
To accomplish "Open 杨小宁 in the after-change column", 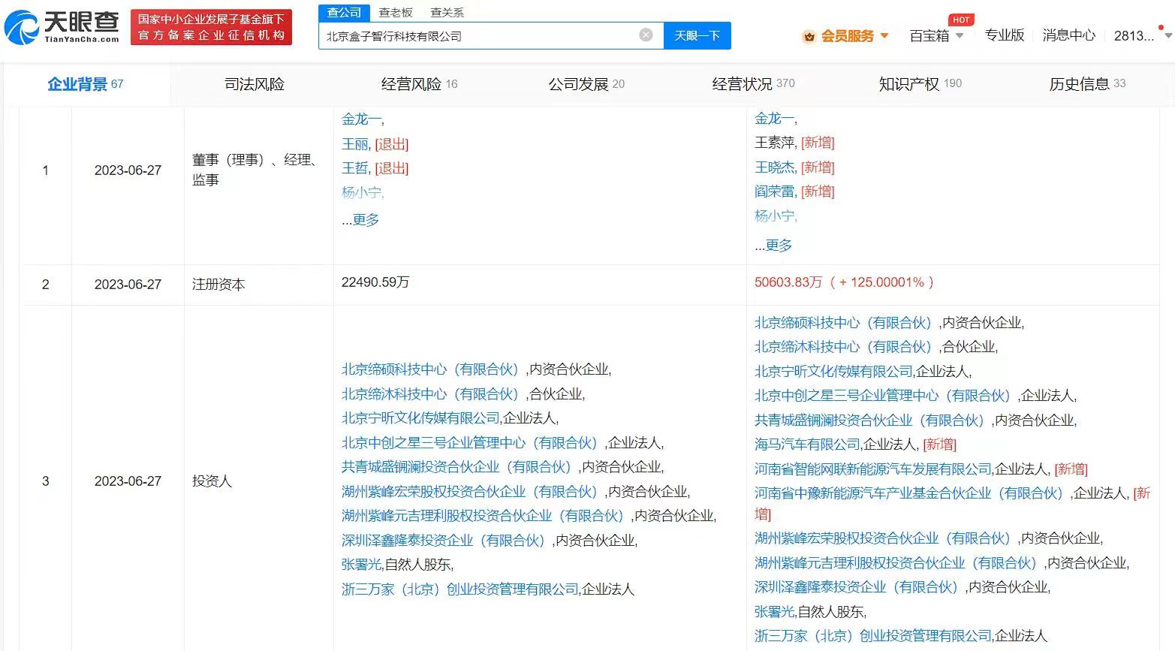I will pyautogui.click(x=774, y=215).
